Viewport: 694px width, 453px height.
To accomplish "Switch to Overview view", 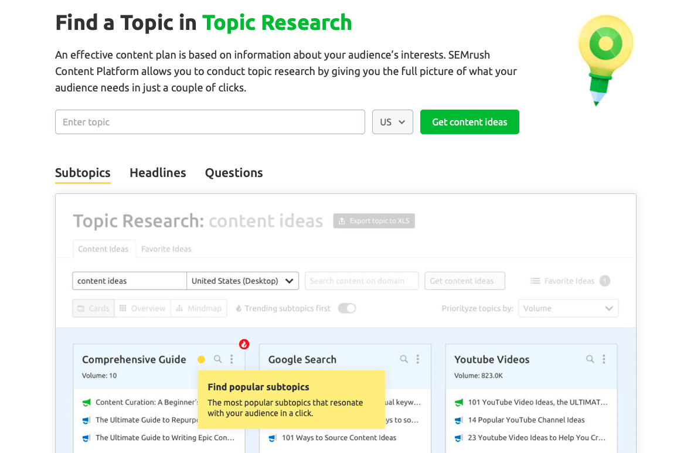I will pyautogui.click(x=142, y=308).
